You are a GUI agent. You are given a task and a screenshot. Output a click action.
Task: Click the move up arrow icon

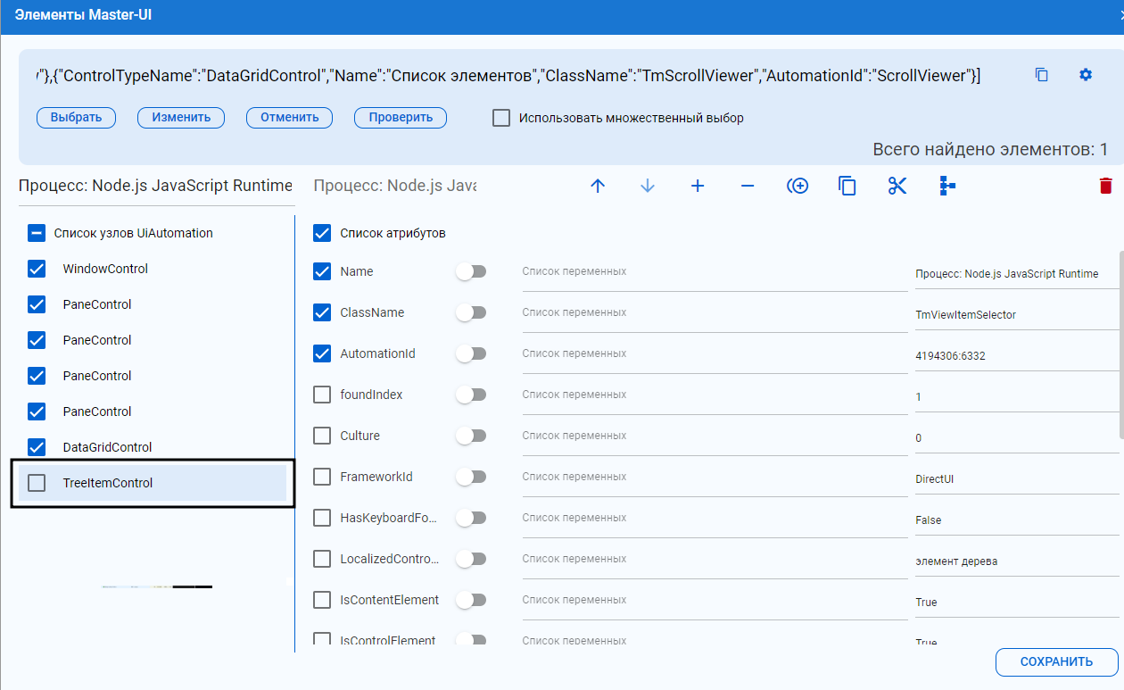pyautogui.click(x=598, y=186)
